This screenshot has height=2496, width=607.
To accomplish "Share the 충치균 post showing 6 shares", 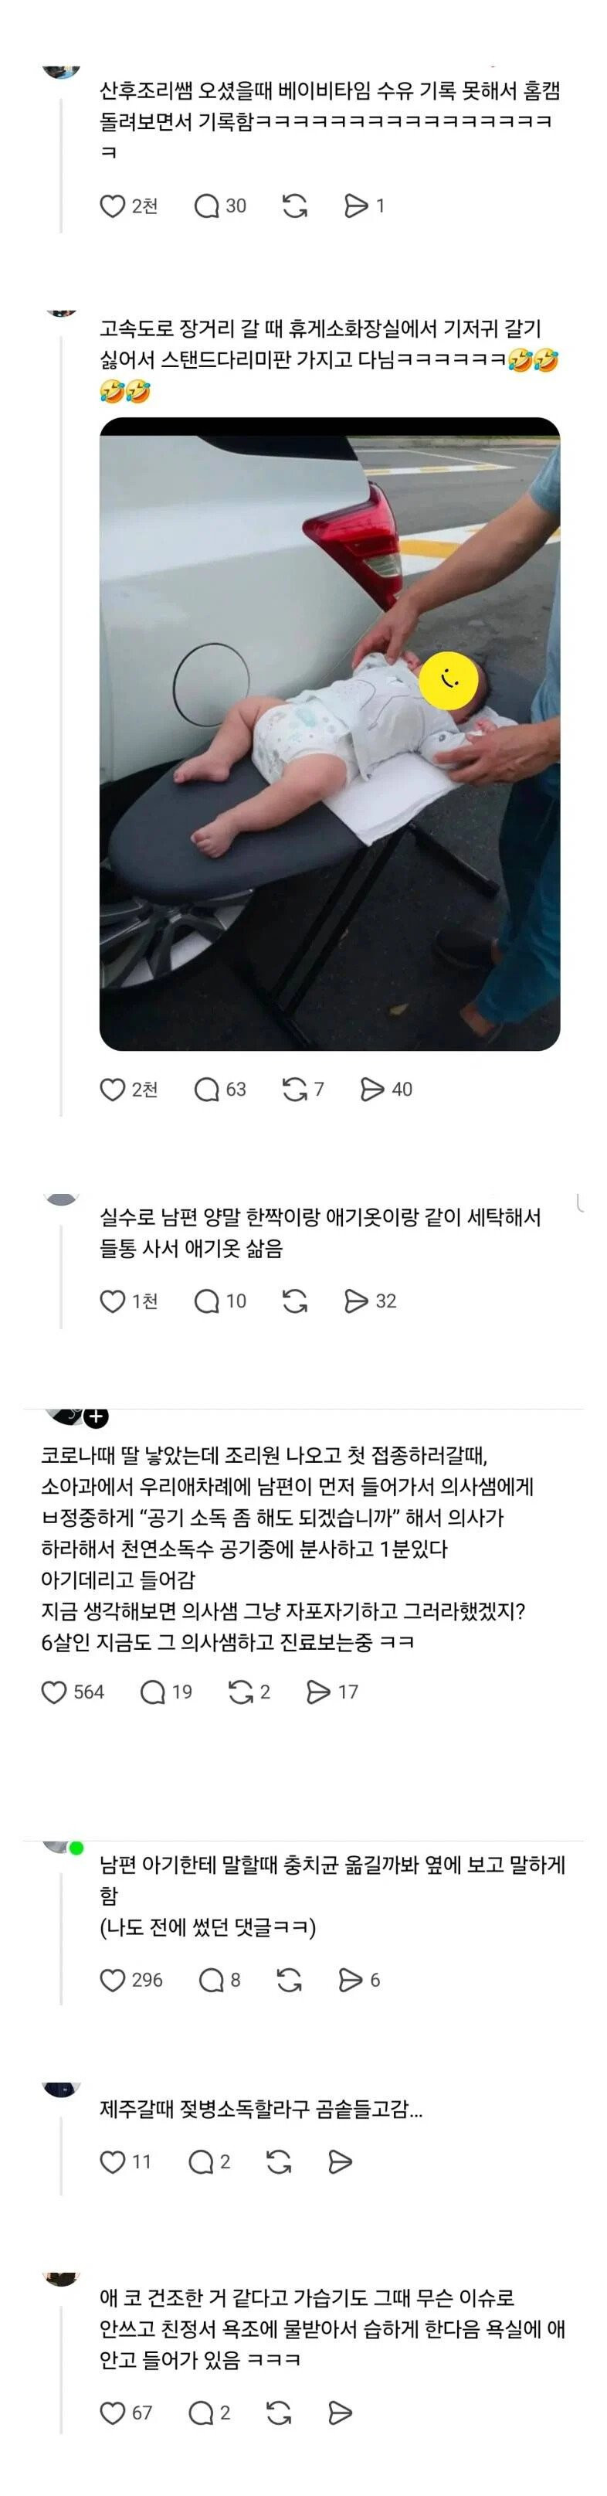I will 359,1980.
